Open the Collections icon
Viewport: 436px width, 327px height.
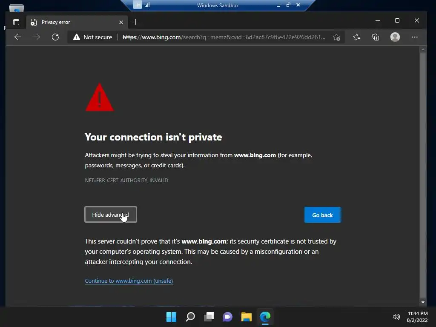[x=376, y=37]
